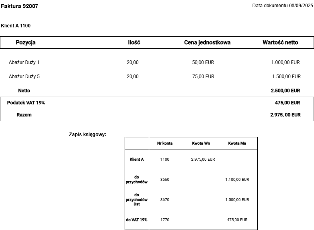This screenshot has width=314, height=230.
Task: Select the 'Abażur Duży 5' item name
Action: click(x=24, y=77)
